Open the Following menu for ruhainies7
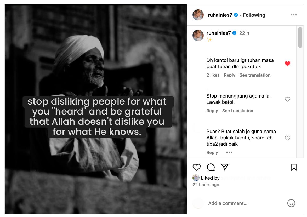The height and width of the screenshot is (217, 307). pyautogui.click(x=254, y=15)
